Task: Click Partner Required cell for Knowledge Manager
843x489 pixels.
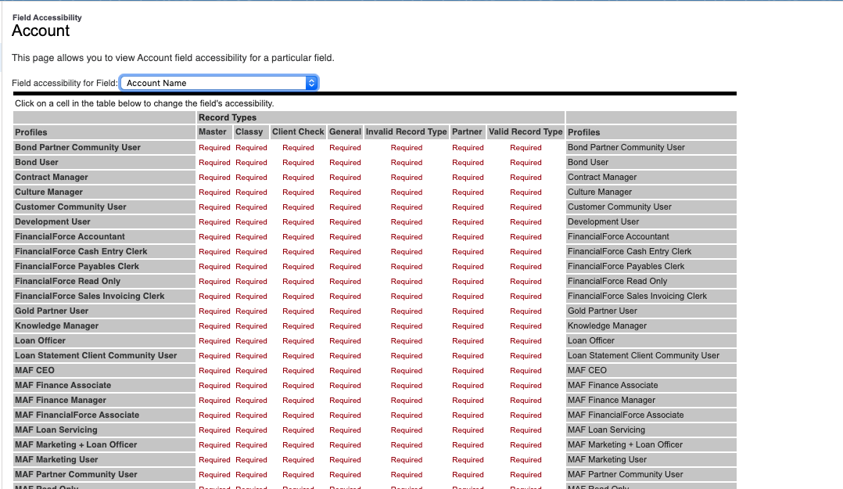Action: click(x=468, y=326)
